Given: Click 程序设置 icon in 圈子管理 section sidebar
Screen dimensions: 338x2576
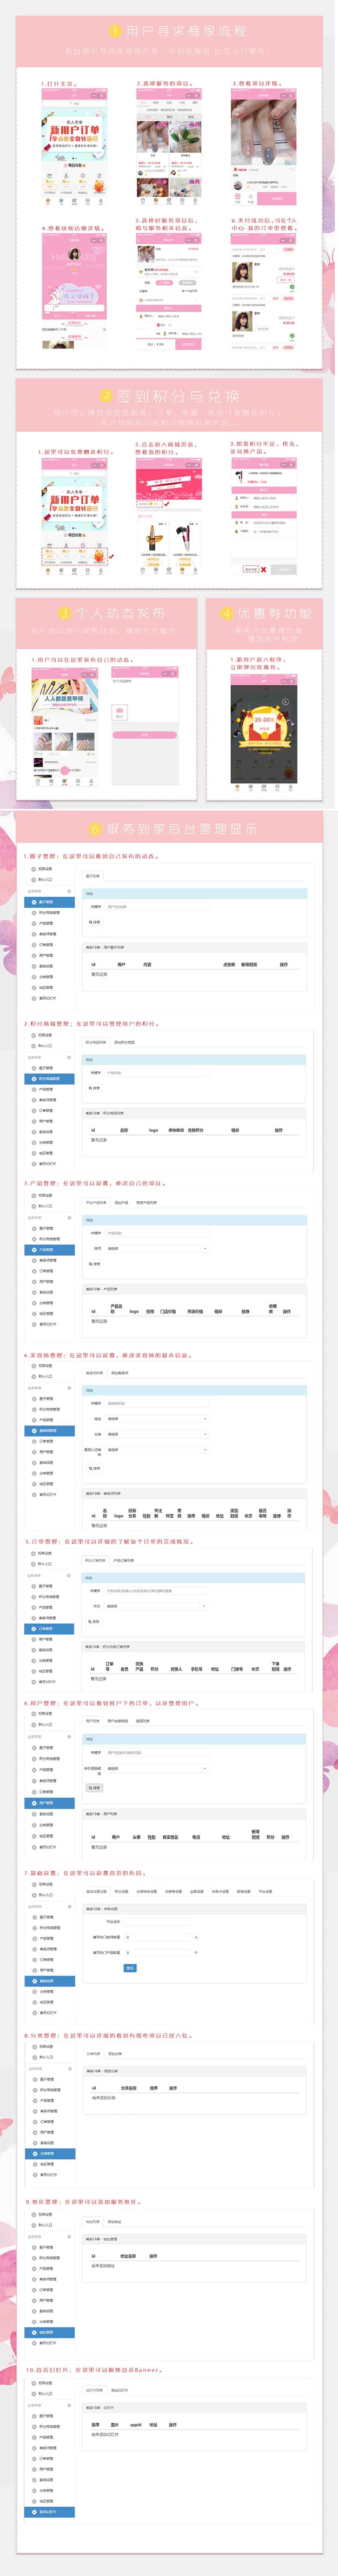Looking at the screenshot, I should [33, 869].
